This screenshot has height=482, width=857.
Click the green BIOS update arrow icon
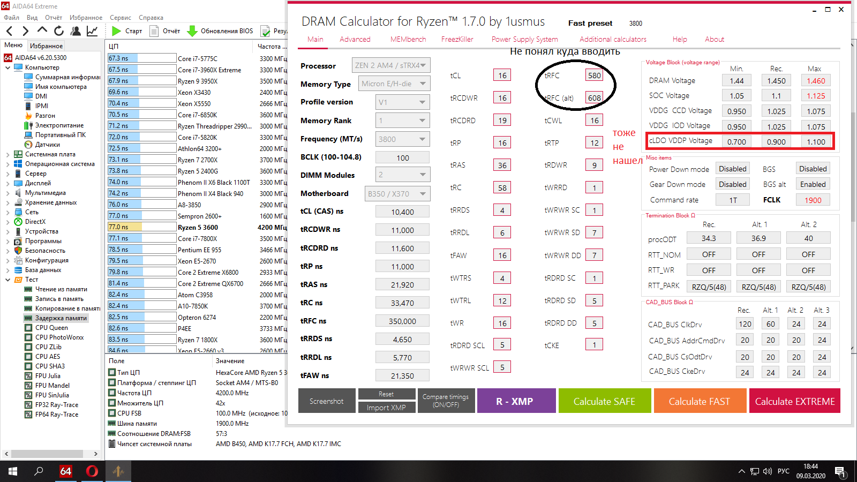point(192,31)
